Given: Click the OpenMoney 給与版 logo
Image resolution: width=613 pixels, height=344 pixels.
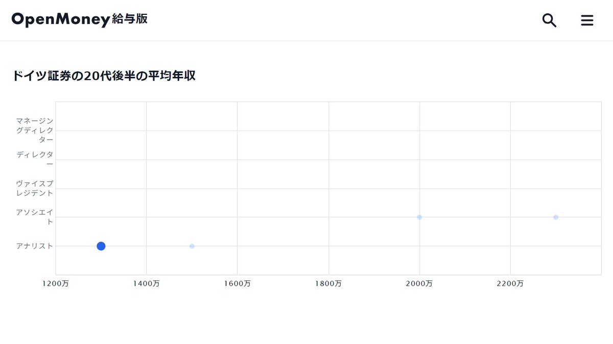Looking at the screenshot, I should [80, 19].
